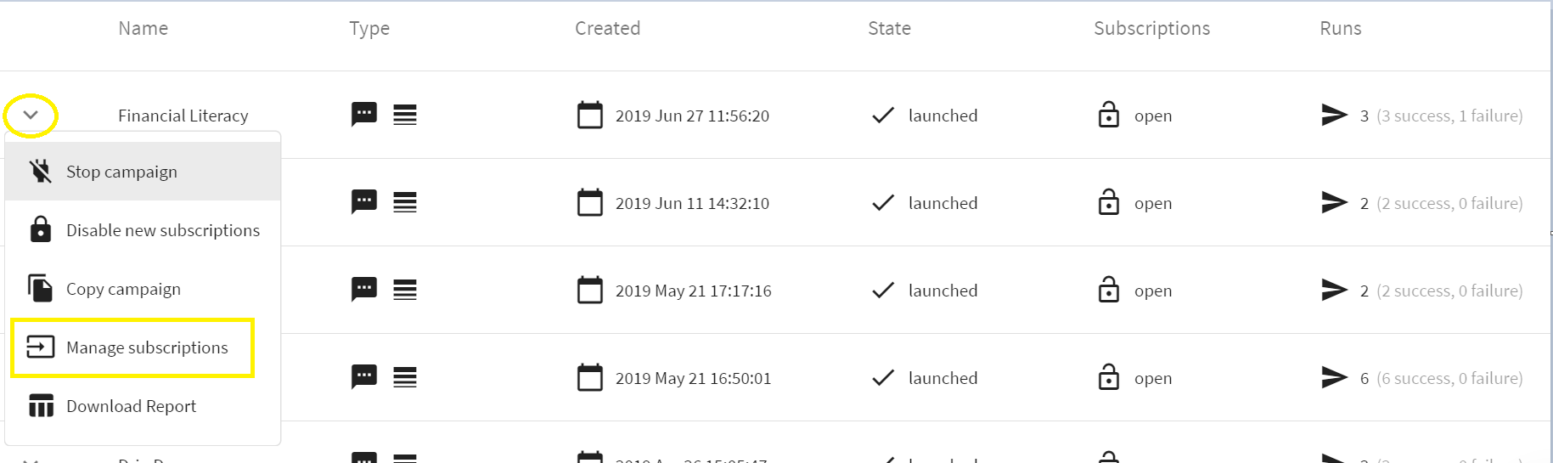Sort by the Created column header
Screen dimensions: 1553x463
tap(607, 28)
